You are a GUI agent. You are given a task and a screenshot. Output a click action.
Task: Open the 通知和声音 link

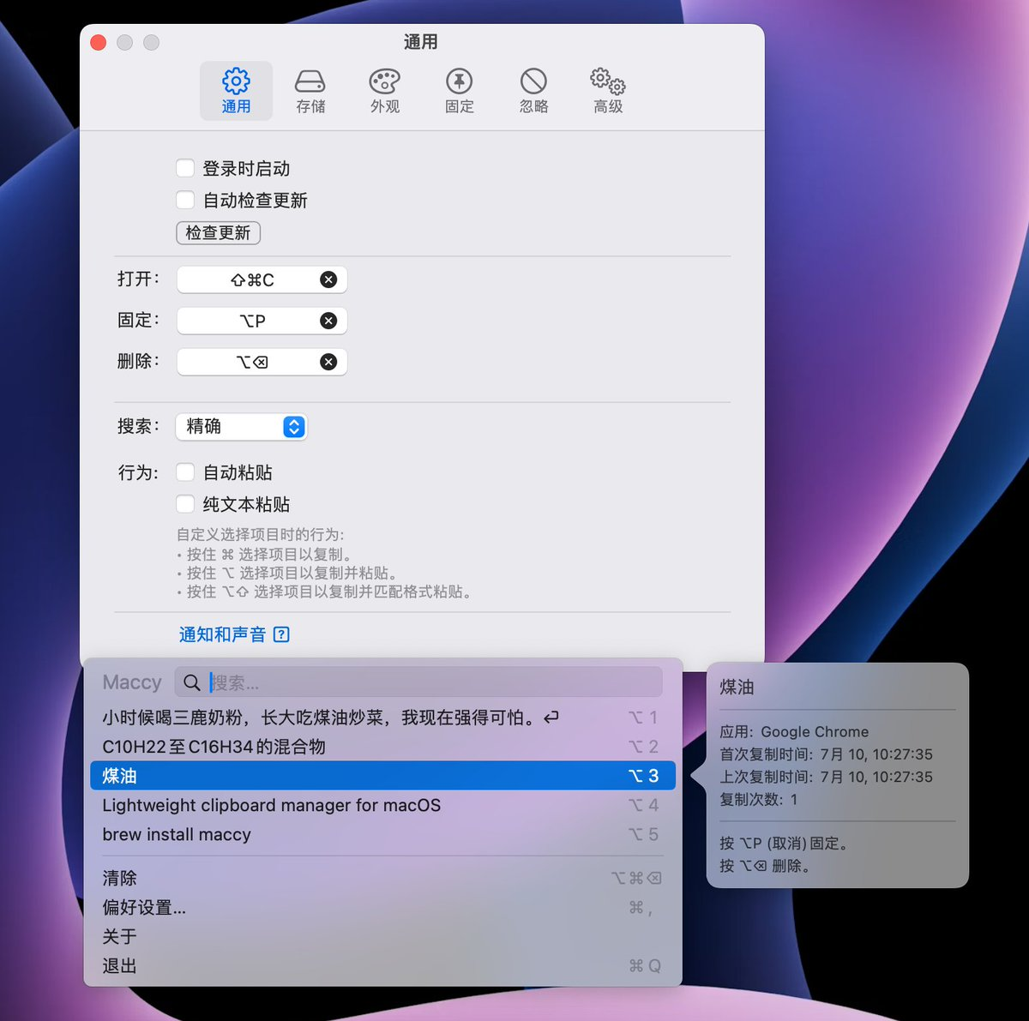tap(222, 634)
